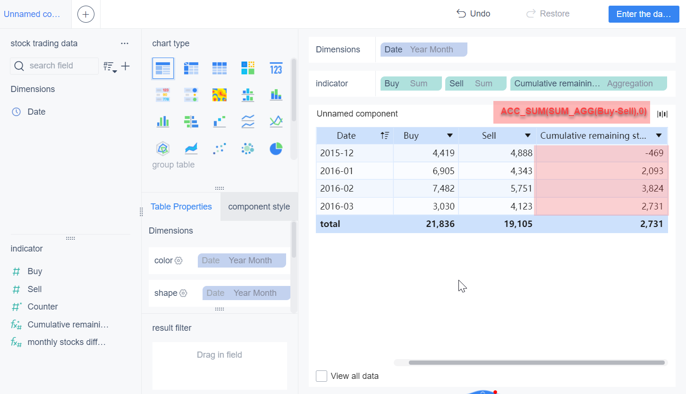Click the 2016-03 date cell
This screenshot has width=686, height=394.
(355, 206)
